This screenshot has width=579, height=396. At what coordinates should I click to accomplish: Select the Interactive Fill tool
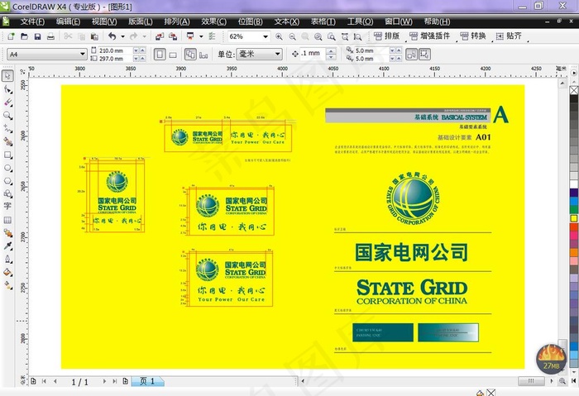7,285
